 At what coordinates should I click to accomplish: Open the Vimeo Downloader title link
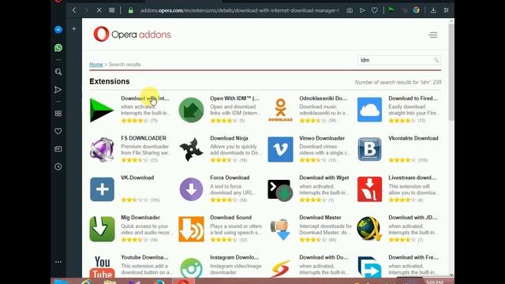[322, 138]
